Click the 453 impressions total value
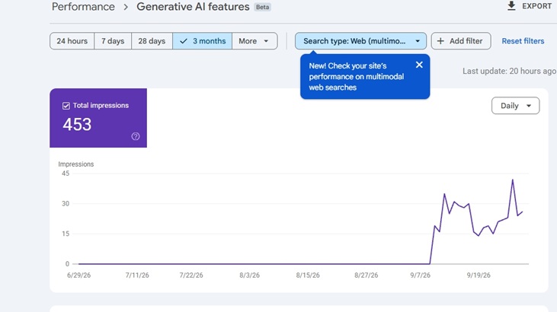The width and height of the screenshot is (557, 312). [x=77, y=125]
